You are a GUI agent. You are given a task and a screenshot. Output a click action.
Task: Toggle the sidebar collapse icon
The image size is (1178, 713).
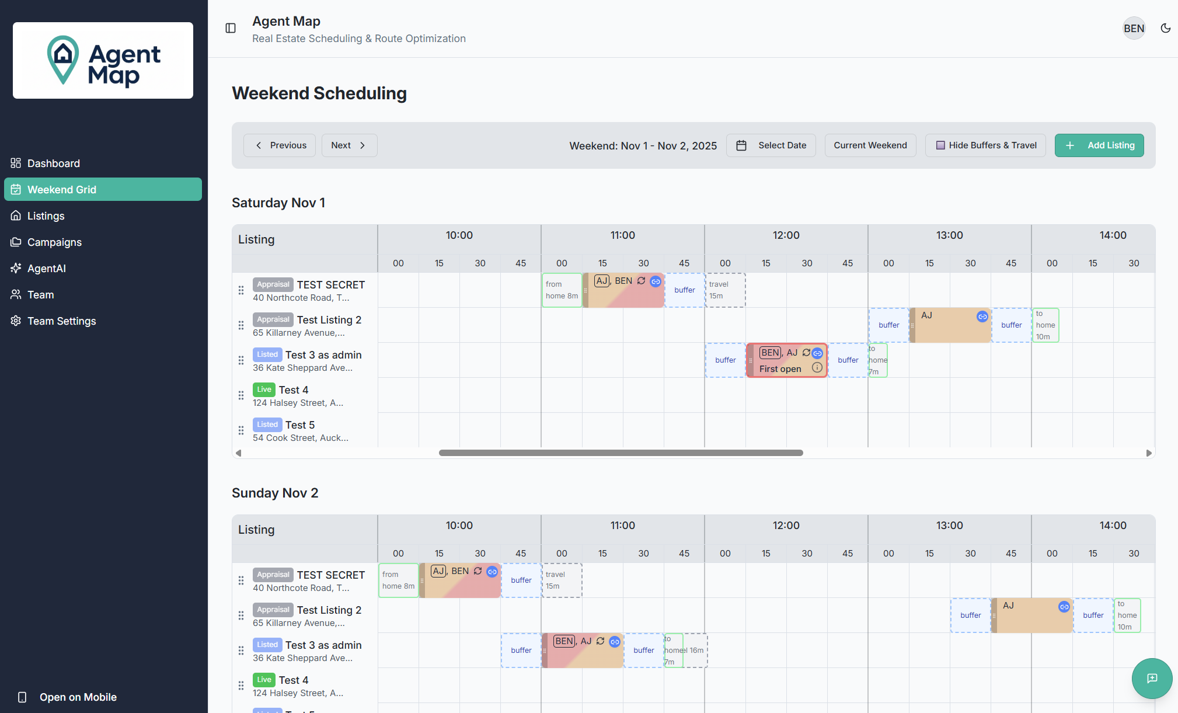coord(231,28)
